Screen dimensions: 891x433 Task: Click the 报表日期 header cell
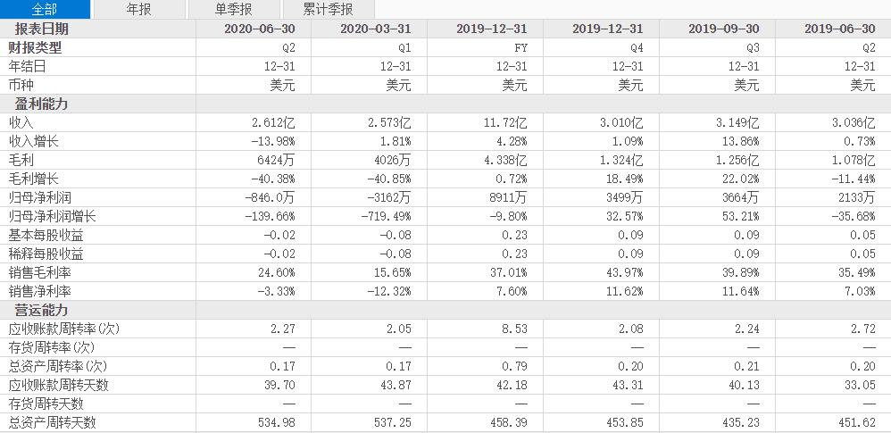pyautogui.click(x=41, y=29)
